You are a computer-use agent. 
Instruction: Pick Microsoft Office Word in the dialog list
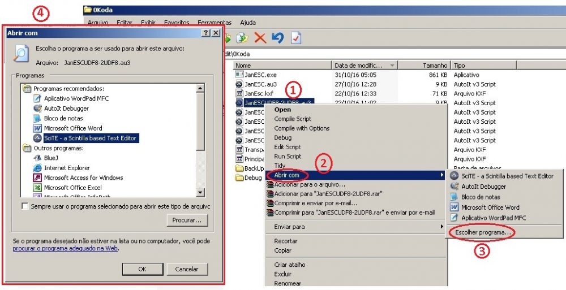(x=73, y=128)
